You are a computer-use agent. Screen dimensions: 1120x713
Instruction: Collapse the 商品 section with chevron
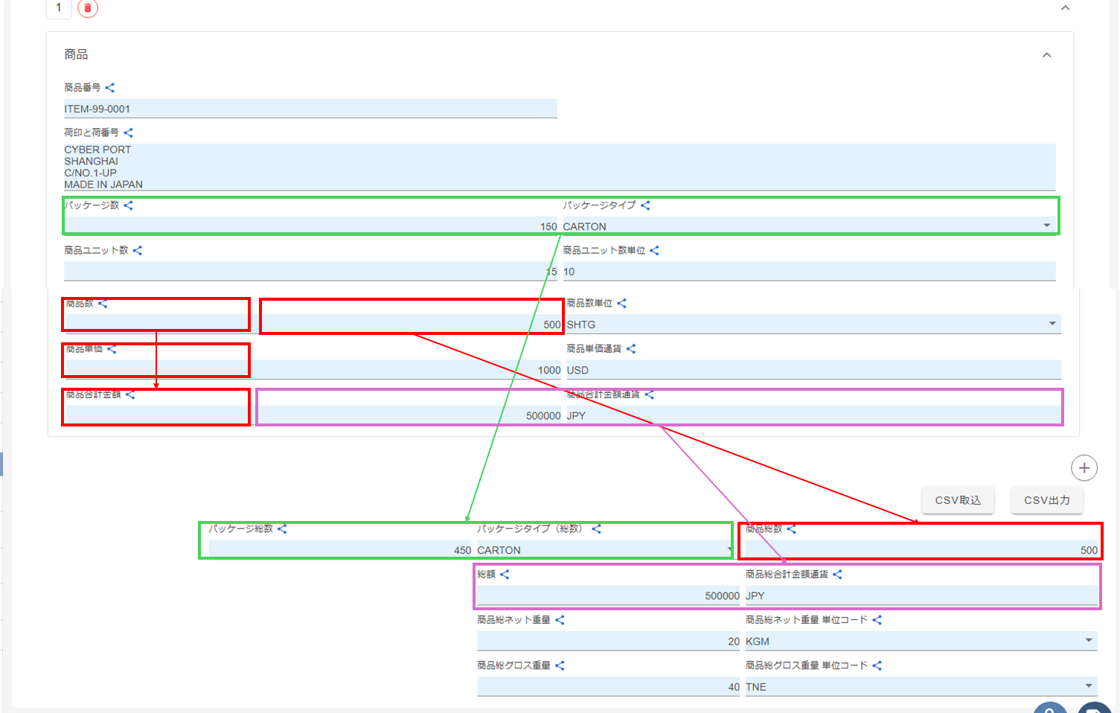[1046, 55]
